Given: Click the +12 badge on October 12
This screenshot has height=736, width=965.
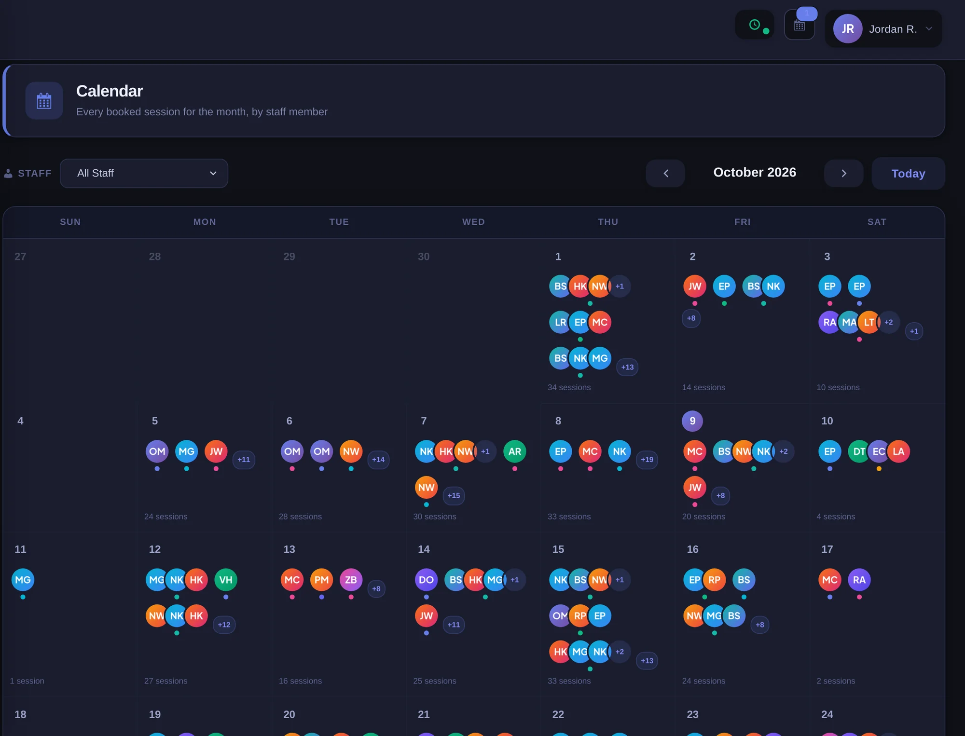Looking at the screenshot, I should (224, 625).
